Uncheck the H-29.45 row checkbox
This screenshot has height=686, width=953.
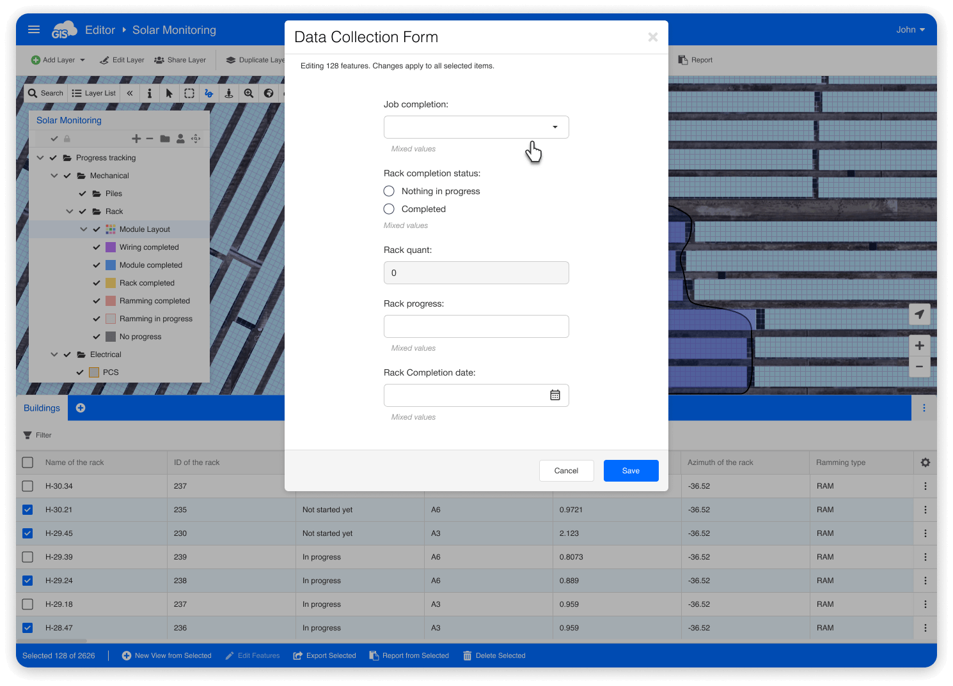pyautogui.click(x=28, y=533)
